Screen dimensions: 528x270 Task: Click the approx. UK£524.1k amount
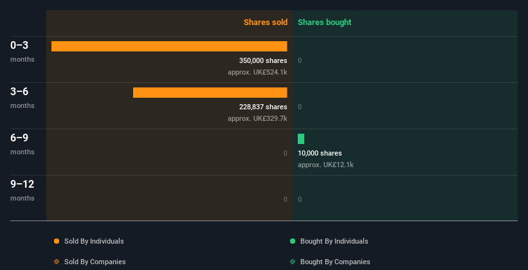258,73
